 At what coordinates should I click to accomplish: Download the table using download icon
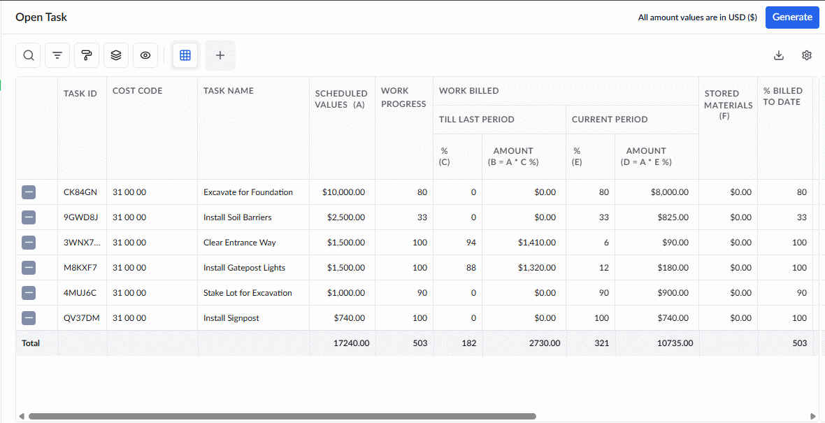[780, 55]
